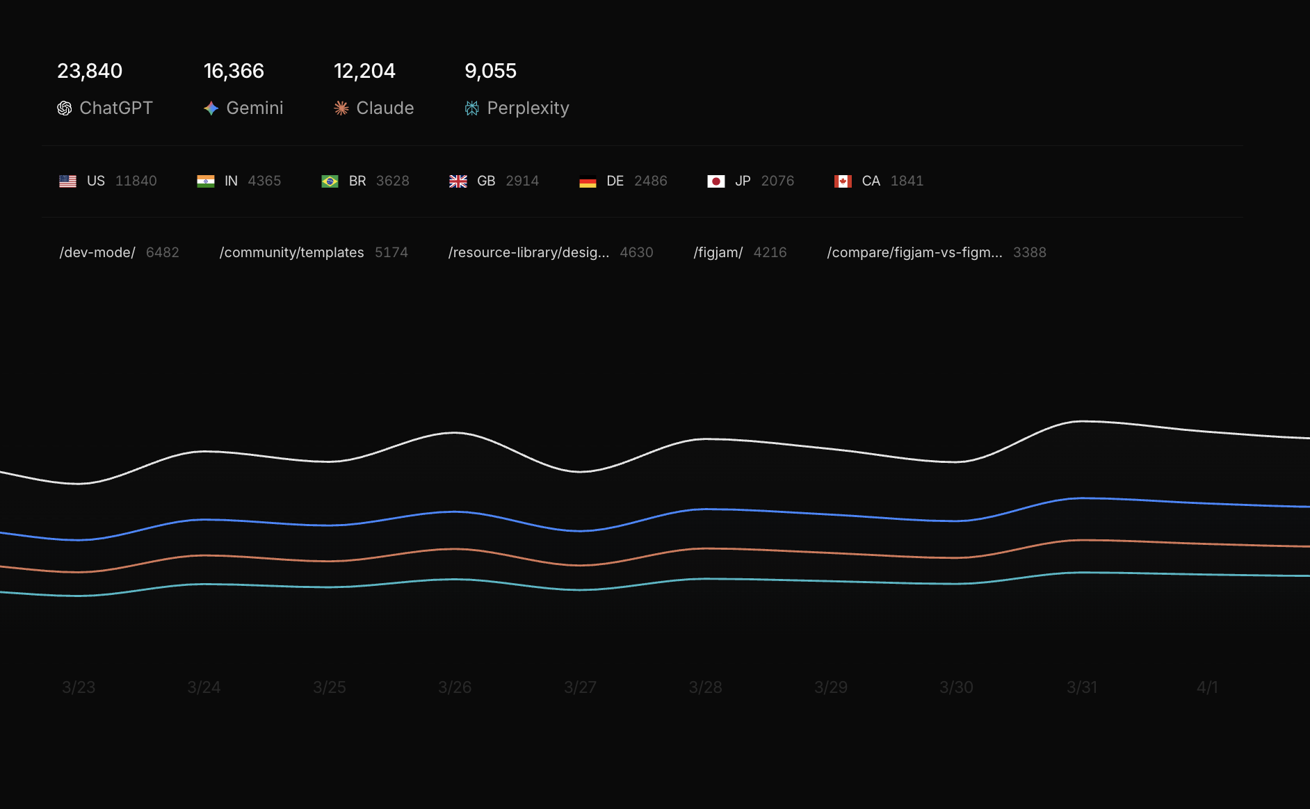Image resolution: width=1310 pixels, height=809 pixels.
Task: Click the ChatGPT logo icon
Action: click(x=65, y=108)
